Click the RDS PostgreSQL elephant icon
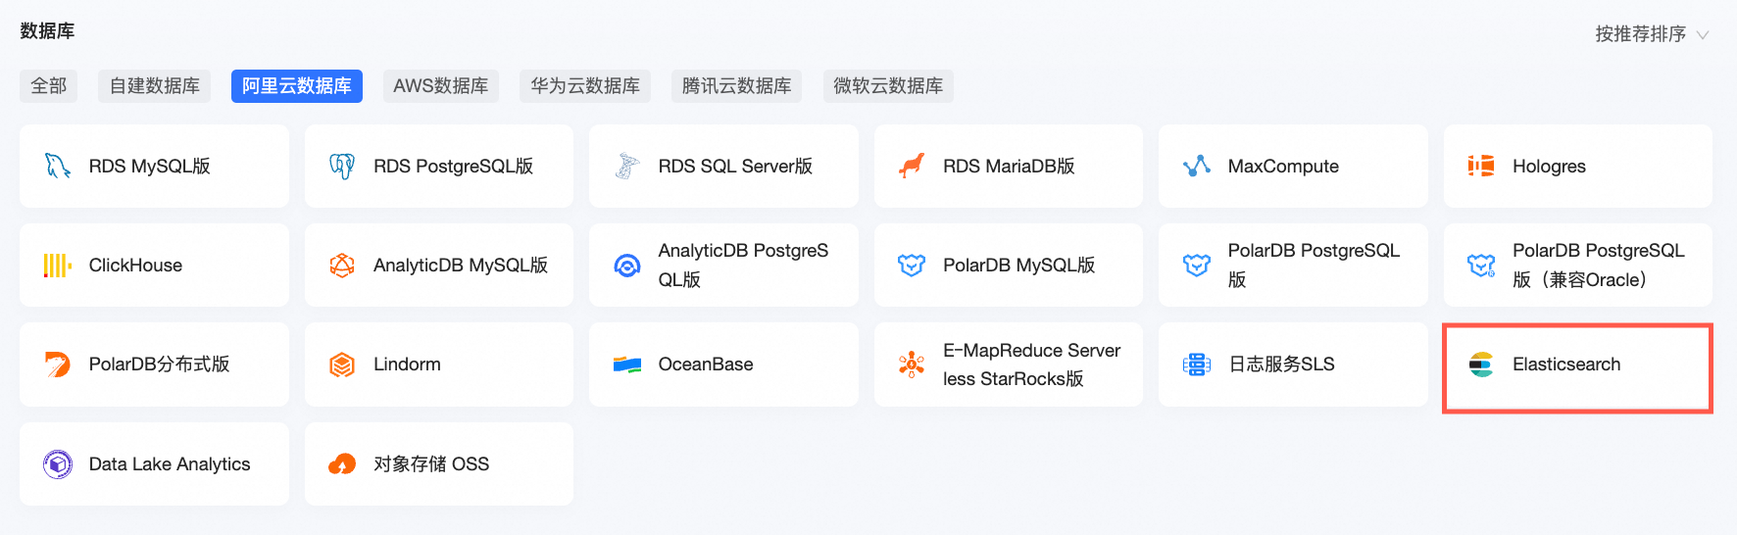Image resolution: width=1737 pixels, height=535 pixels. tap(342, 166)
